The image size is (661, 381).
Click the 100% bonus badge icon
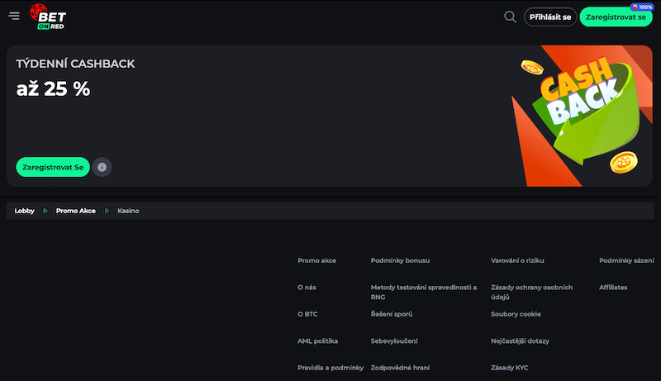[x=640, y=7]
